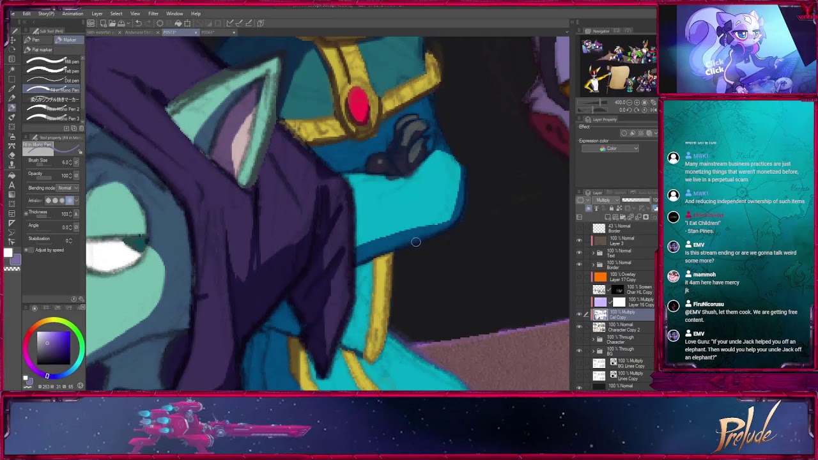This screenshot has width=818, height=460.
Task: Click the Border effect icon in Layer Property
Action: click(624, 133)
